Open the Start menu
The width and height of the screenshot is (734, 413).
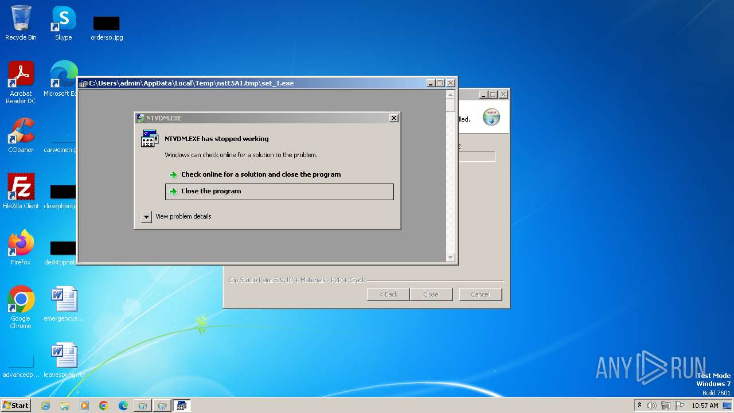[x=16, y=406]
